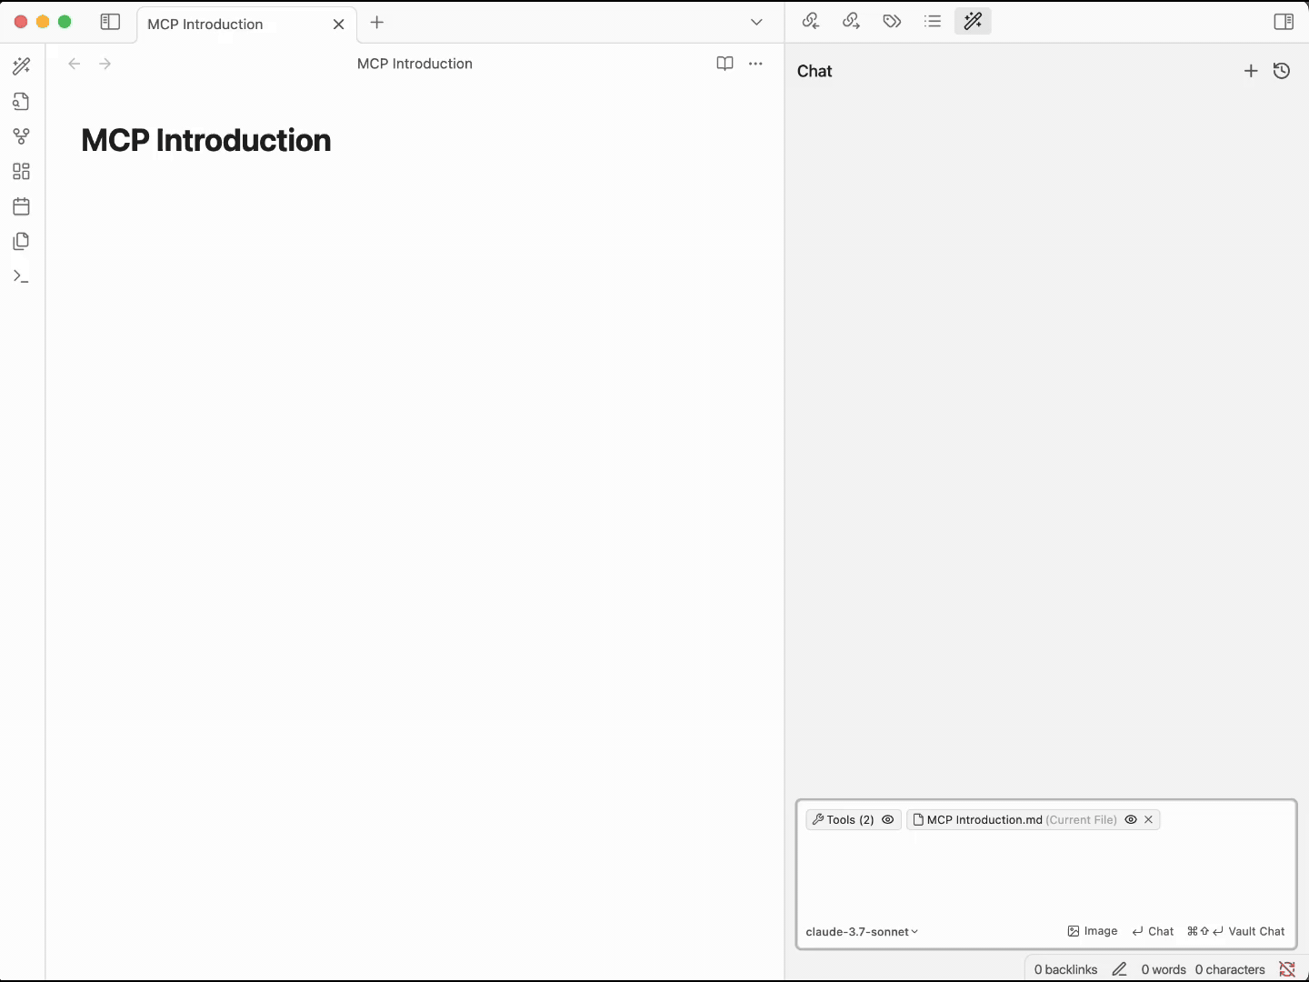
Task: Click the 0 backlinks status bar entry
Action: click(1065, 969)
